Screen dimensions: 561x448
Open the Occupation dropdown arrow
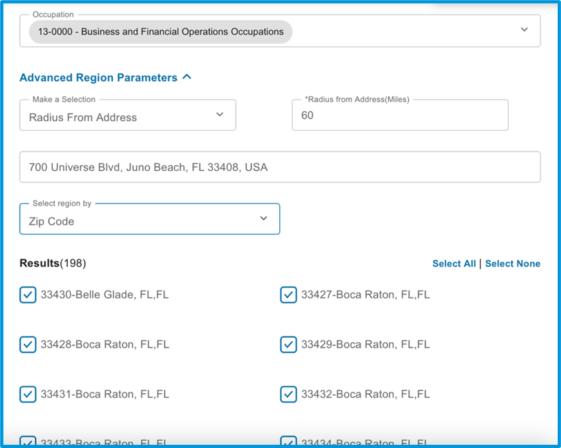(x=524, y=30)
